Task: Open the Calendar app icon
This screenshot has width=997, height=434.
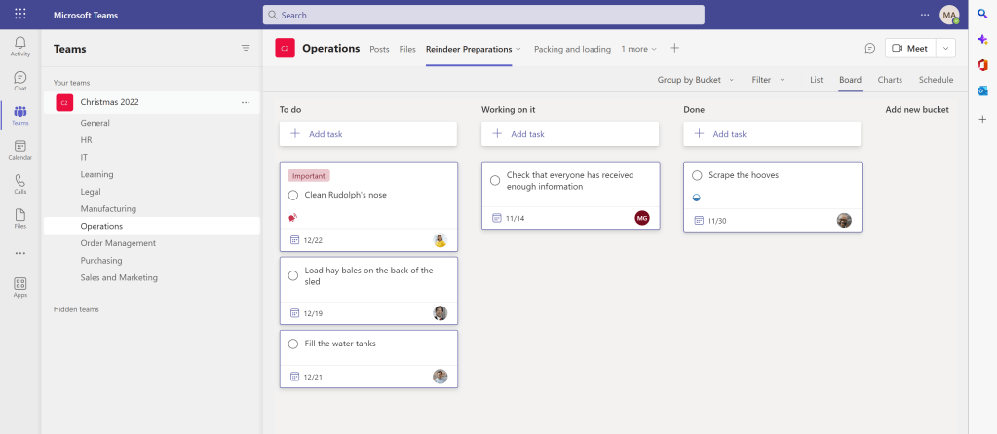Action: tap(20, 149)
